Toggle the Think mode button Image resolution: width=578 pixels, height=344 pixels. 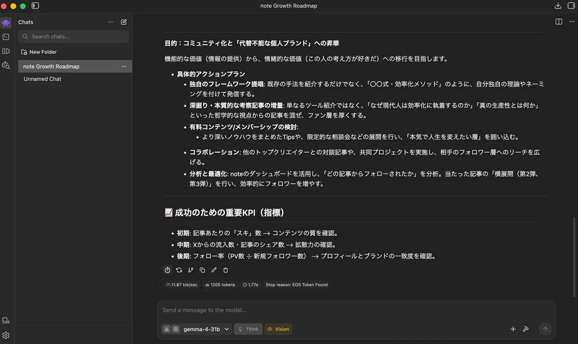(248, 329)
